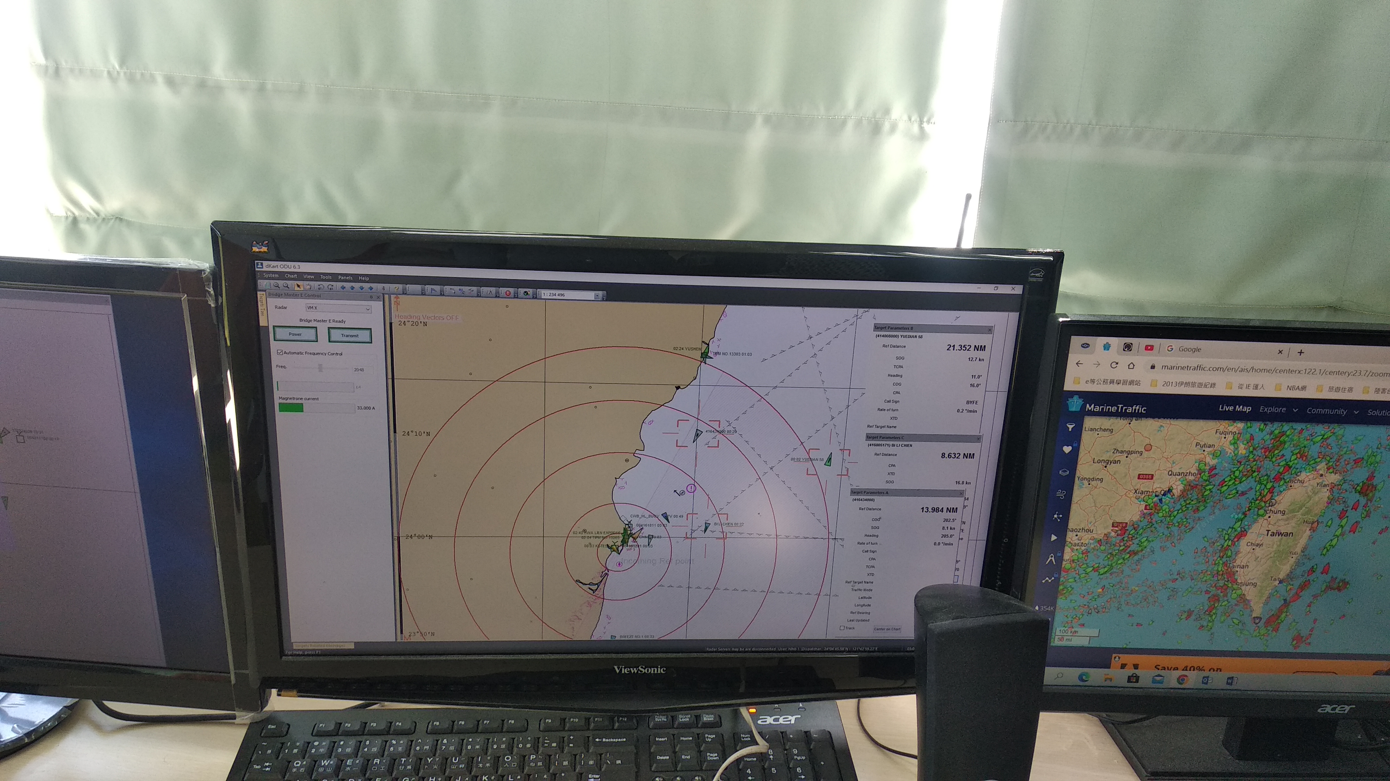Screen dimensions: 1390x781
Task: Select the hand pan tool
Action: point(309,287)
